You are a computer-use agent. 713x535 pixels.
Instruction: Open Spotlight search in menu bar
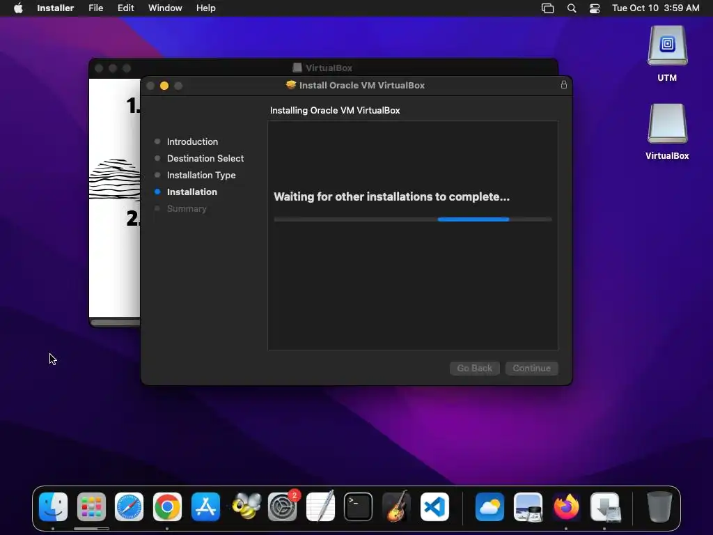572,8
